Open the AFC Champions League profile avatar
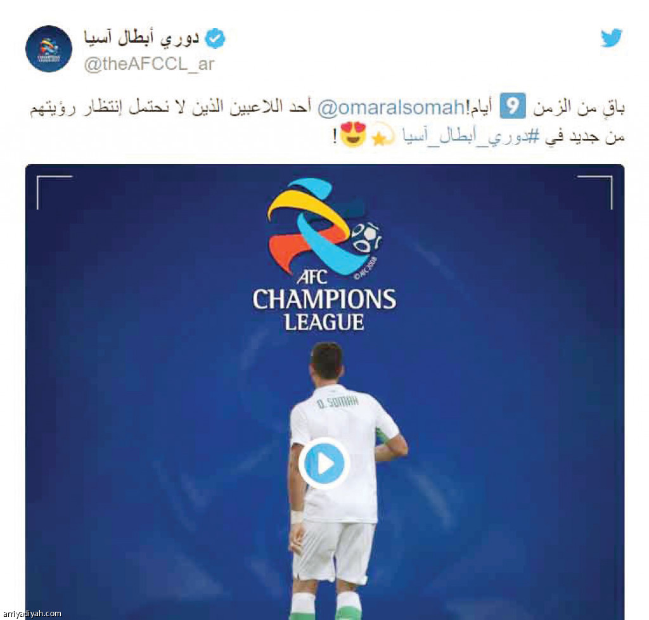This screenshot has width=649, height=620. tap(49, 49)
